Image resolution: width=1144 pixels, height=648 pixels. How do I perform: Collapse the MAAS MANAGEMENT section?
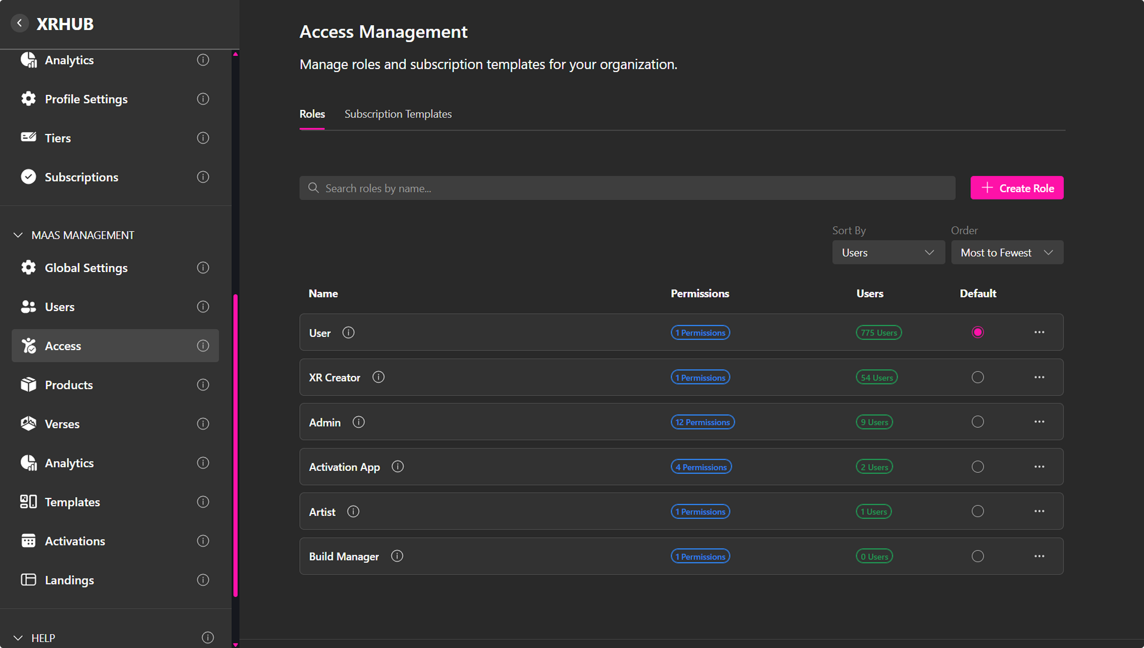pyautogui.click(x=18, y=235)
